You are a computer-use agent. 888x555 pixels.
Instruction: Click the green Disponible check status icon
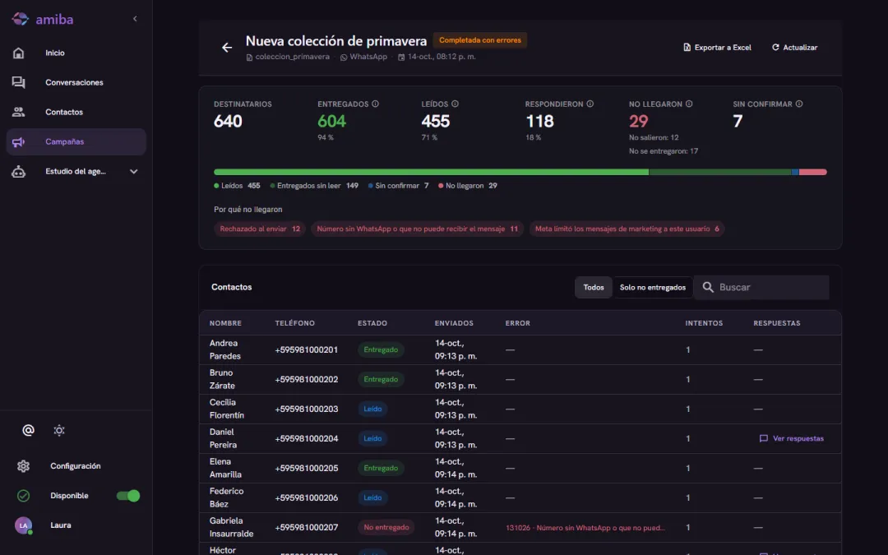click(x=23, y=496)
